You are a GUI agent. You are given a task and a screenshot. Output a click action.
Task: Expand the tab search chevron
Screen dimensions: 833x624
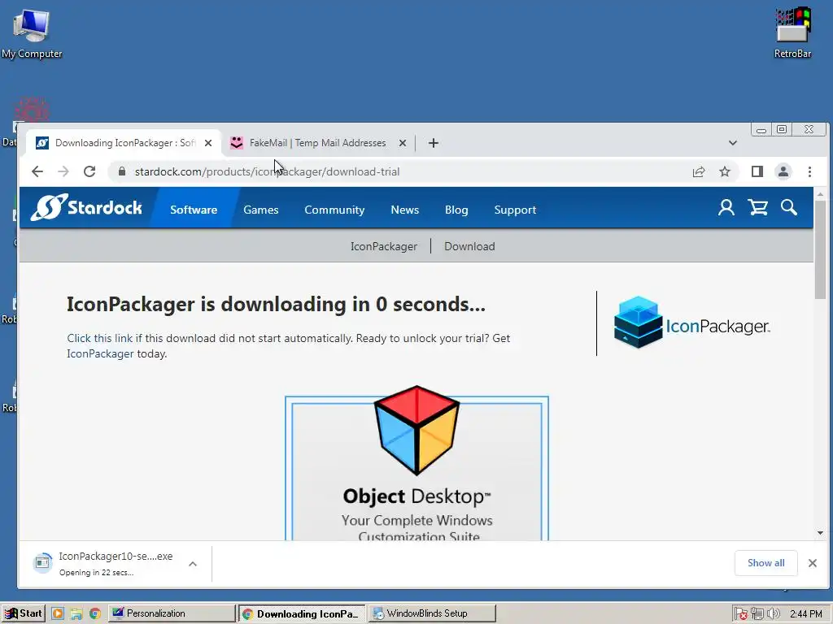pos(733,143)
